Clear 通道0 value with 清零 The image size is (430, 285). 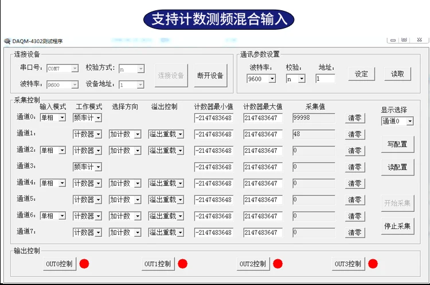[x=355, y=118]
